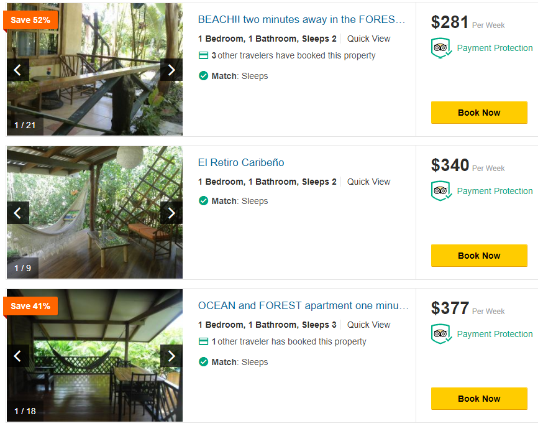Screen dimensions: 538x426
Task: Book Now the $340 per week property
Action: [x=479, y=256]
